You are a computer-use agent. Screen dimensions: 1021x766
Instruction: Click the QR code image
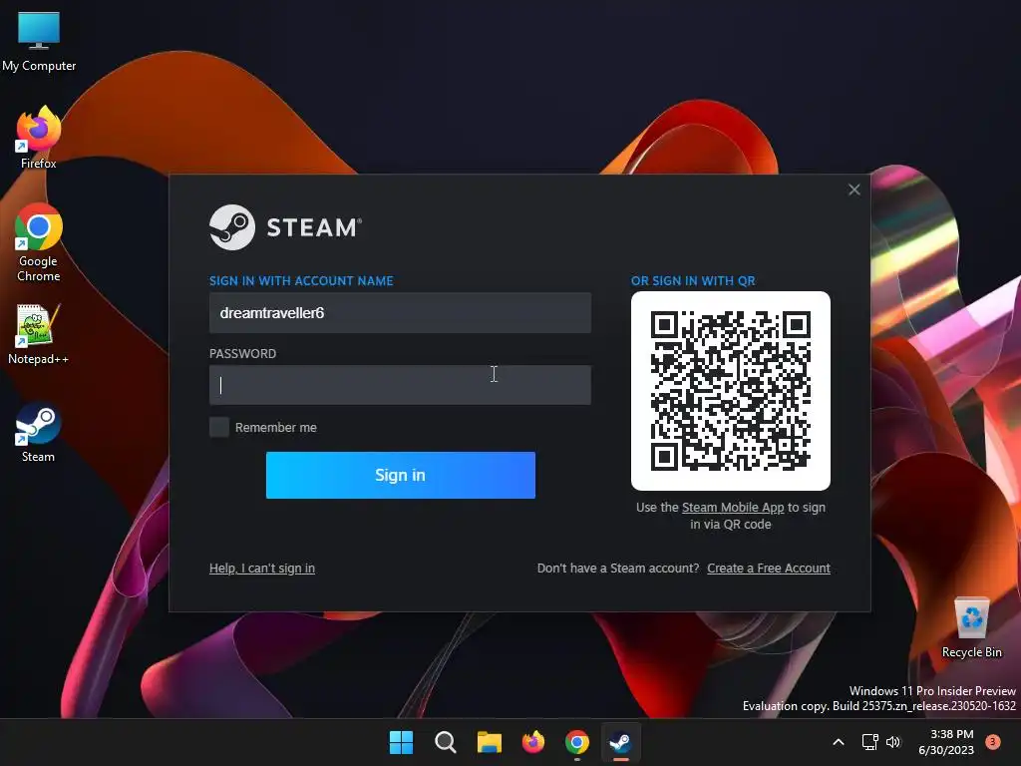click(731, 391)
